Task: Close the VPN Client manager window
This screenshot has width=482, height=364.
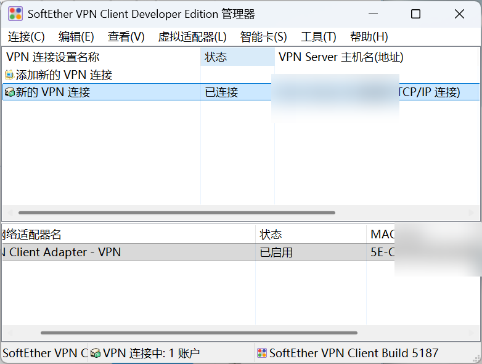Action: (x=459, y=14)
